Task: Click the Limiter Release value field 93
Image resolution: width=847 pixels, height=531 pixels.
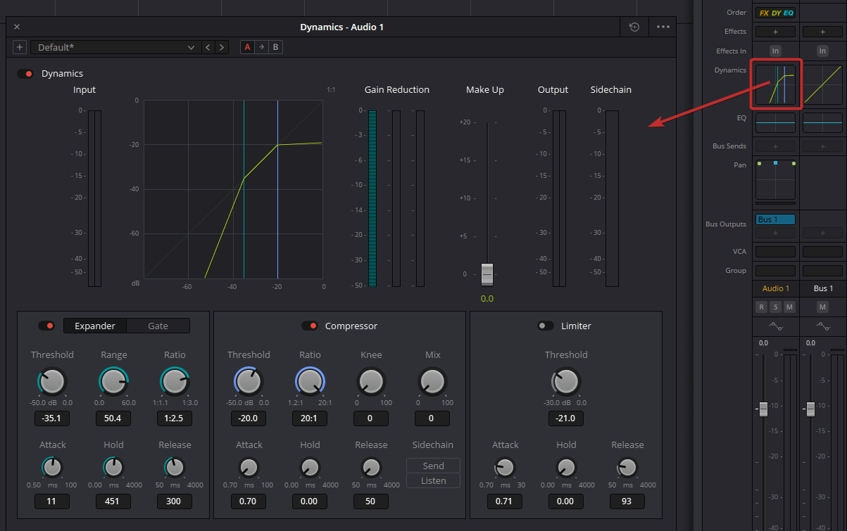Action: coord(627,501)
